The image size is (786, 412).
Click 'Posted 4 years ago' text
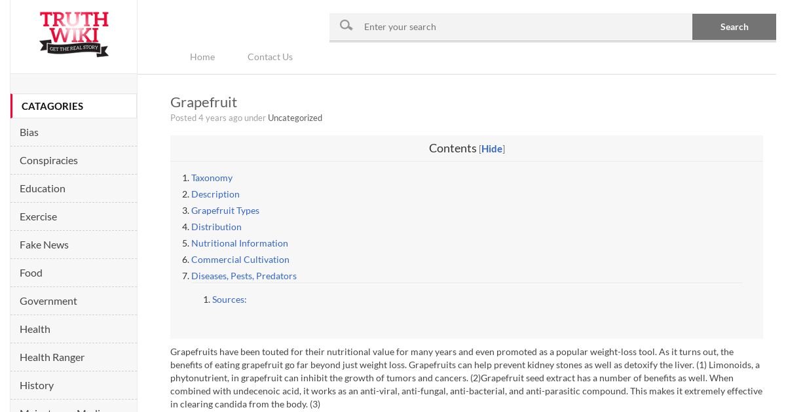pyautogui.click(x=206, y=118)
